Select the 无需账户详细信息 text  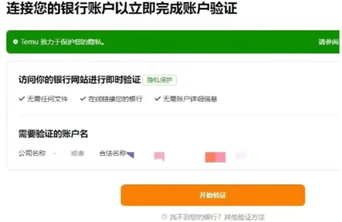(x=190, y=99)
